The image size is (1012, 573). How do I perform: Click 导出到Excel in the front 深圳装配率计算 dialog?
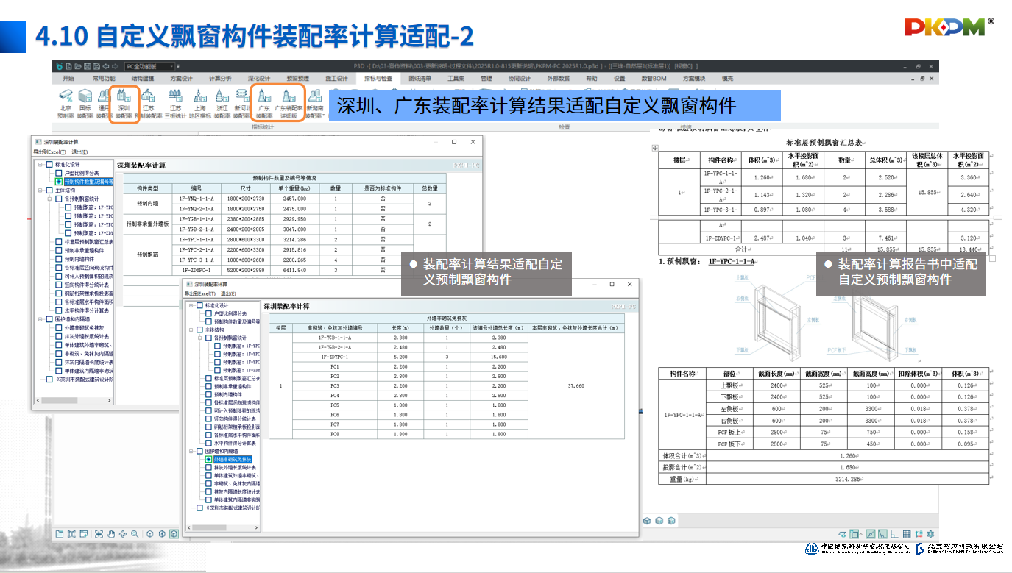coord(201,293)
